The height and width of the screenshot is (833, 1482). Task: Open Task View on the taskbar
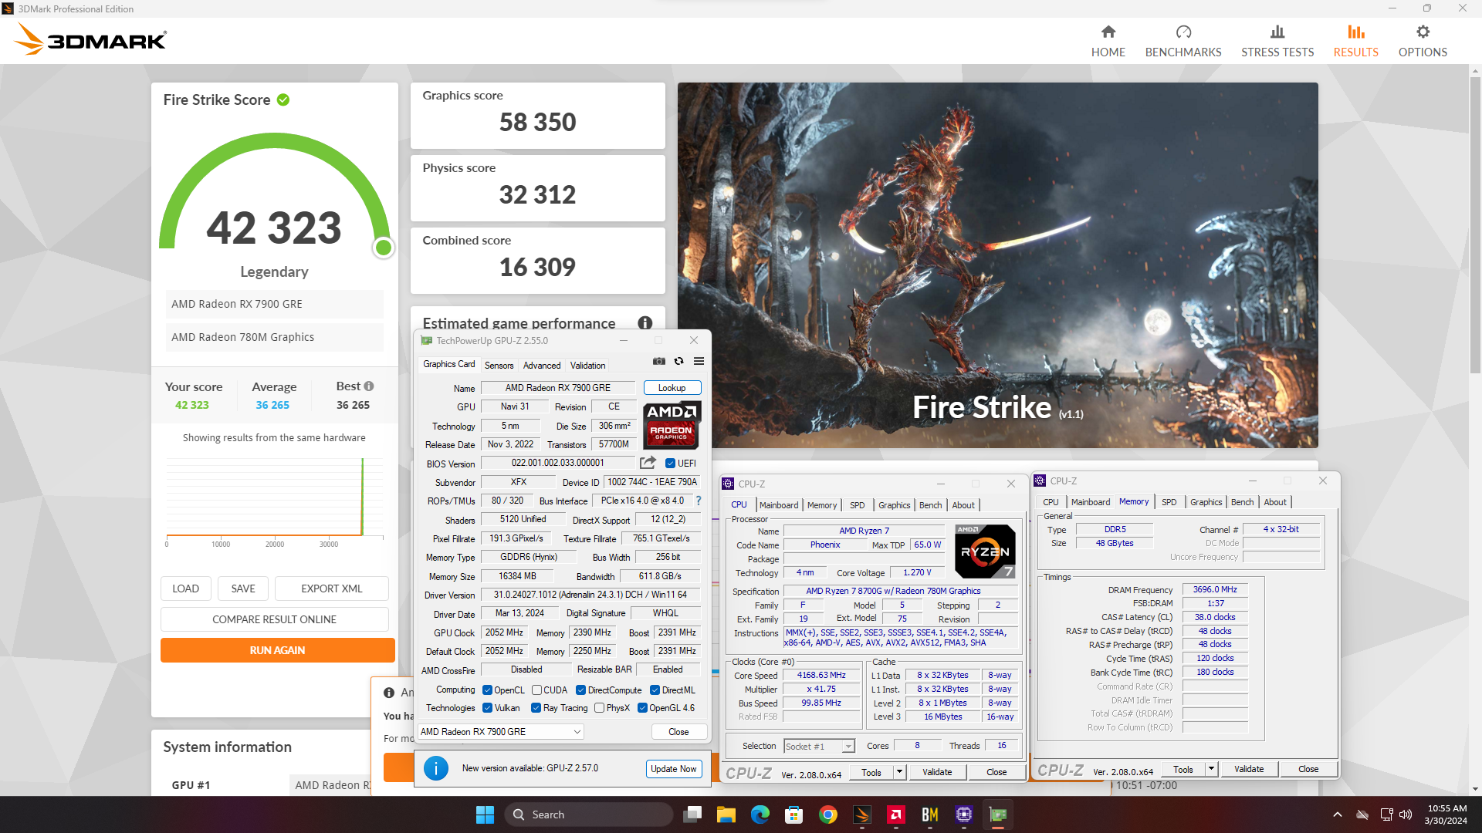pos(692,814)
